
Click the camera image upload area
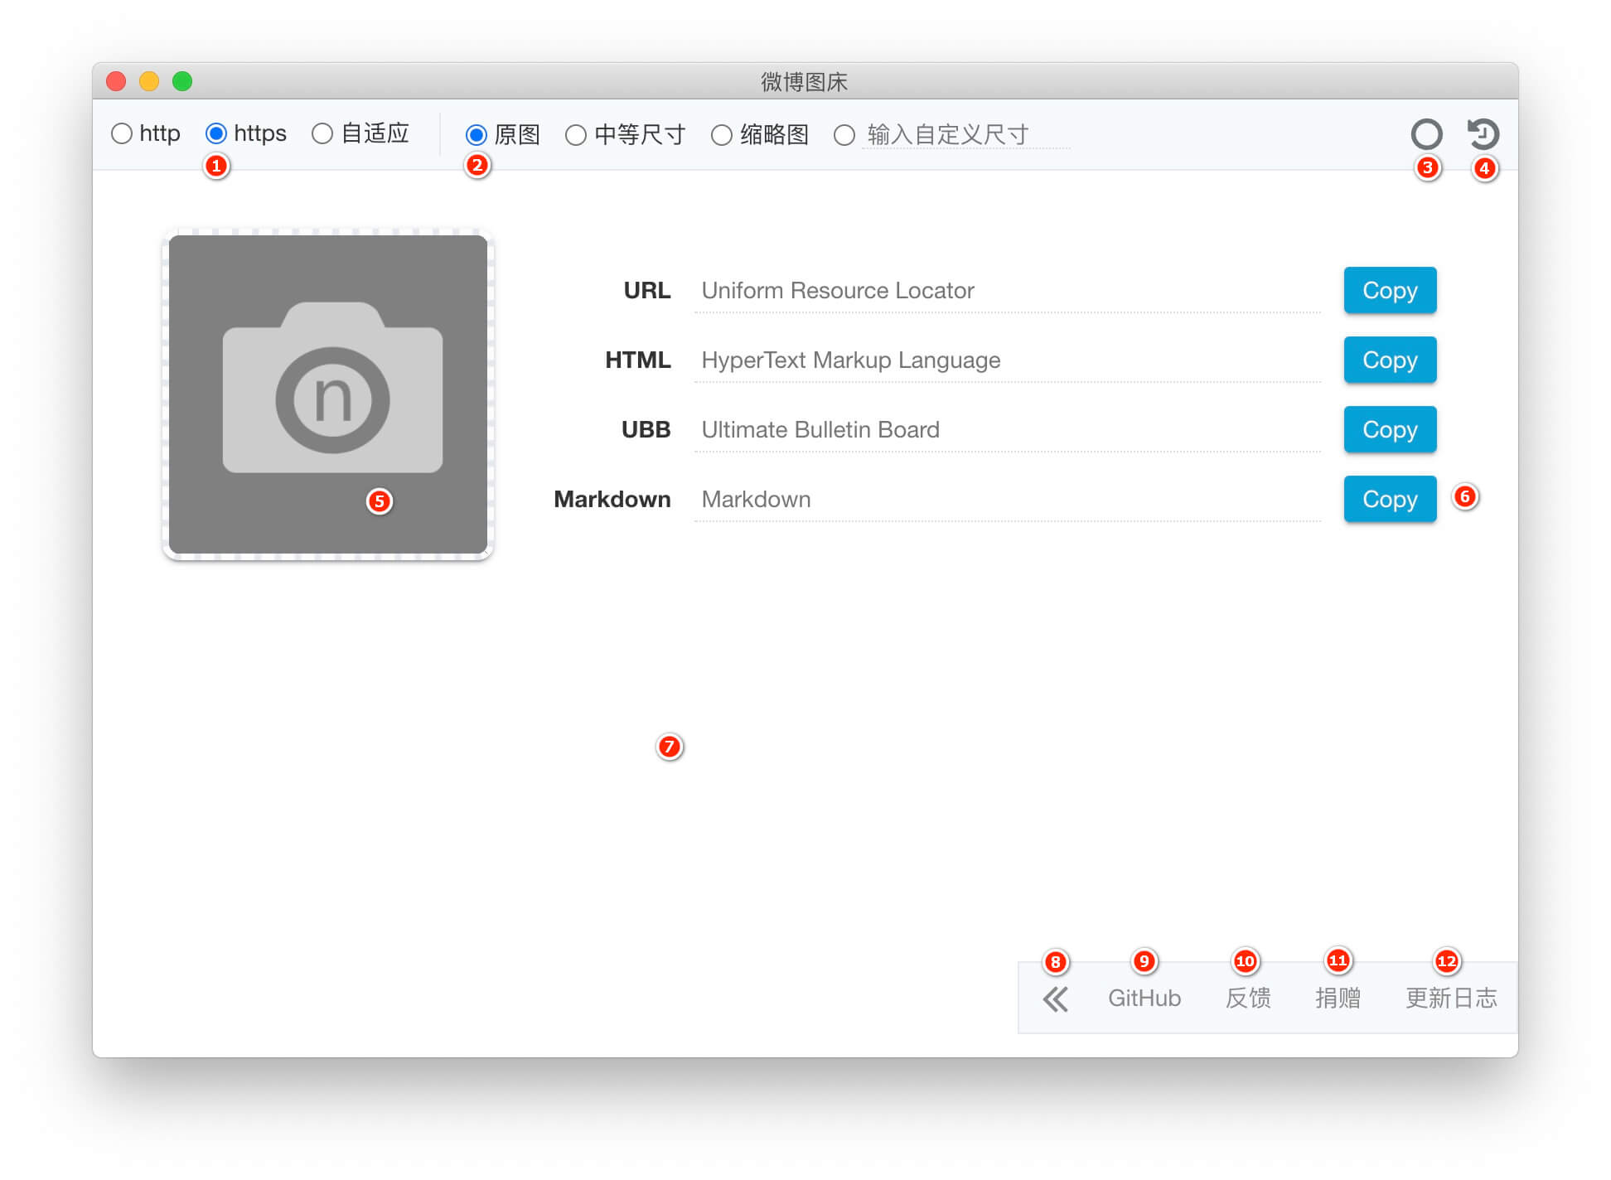point(328,394)
